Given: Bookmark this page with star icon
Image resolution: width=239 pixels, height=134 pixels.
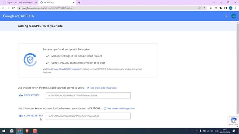Looking at the screenshot, I should click(x=204, y=8).
